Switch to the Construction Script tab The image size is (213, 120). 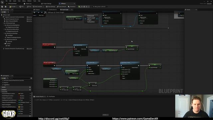52,10
